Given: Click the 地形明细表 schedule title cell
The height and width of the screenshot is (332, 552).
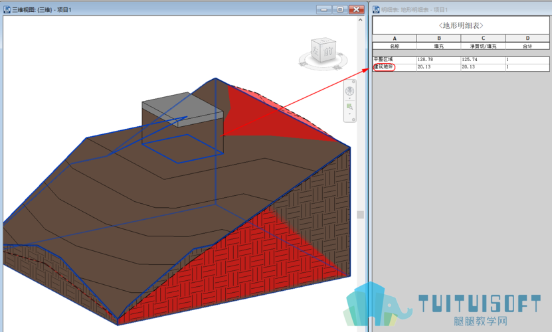Looking at the screenshot, I should click(x=460, y=25).
